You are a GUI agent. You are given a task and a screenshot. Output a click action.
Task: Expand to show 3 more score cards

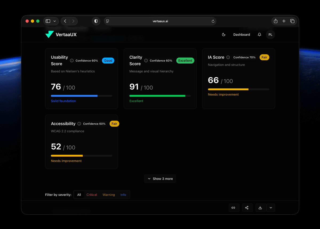[160, 179]
